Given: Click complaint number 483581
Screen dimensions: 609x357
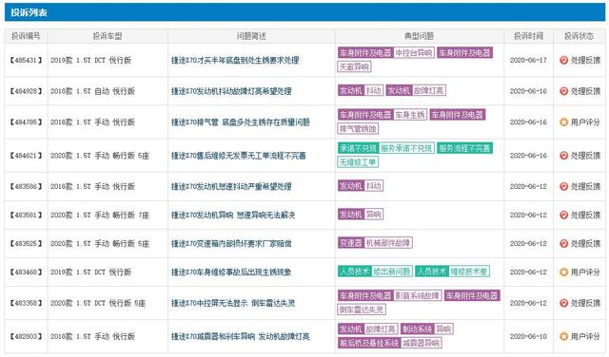Looking at the screenshot, I should coord(26,216).
